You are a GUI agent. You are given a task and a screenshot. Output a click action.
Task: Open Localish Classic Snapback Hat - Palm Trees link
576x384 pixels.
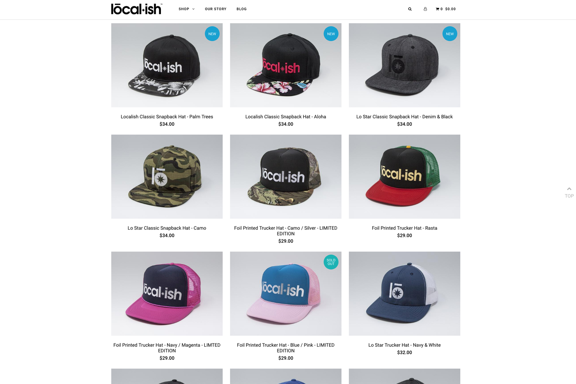167,117
